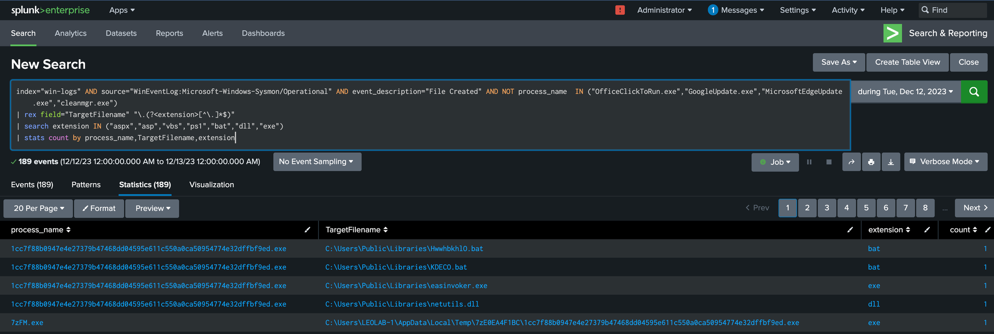
Task: Go to results page 5
Action: 866,208
